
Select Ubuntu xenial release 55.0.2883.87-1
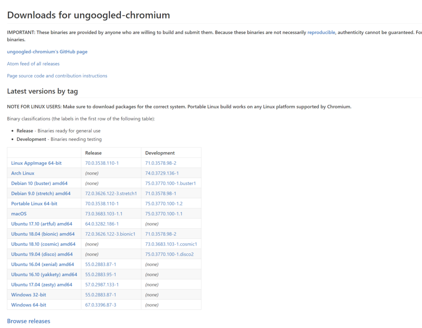coord(101,265)
